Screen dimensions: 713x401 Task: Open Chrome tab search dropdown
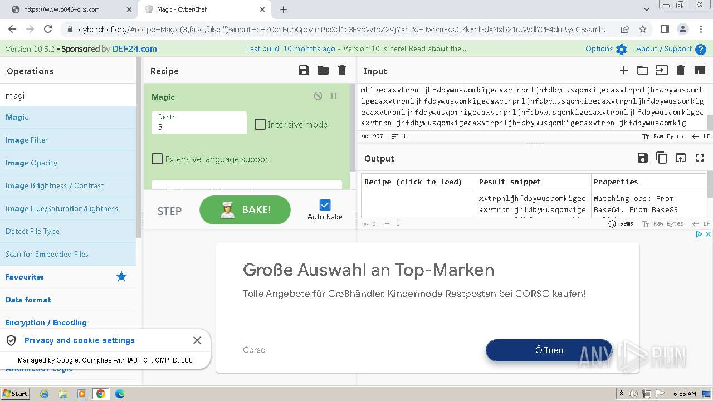pyautogui.click(x=647, y=9)
